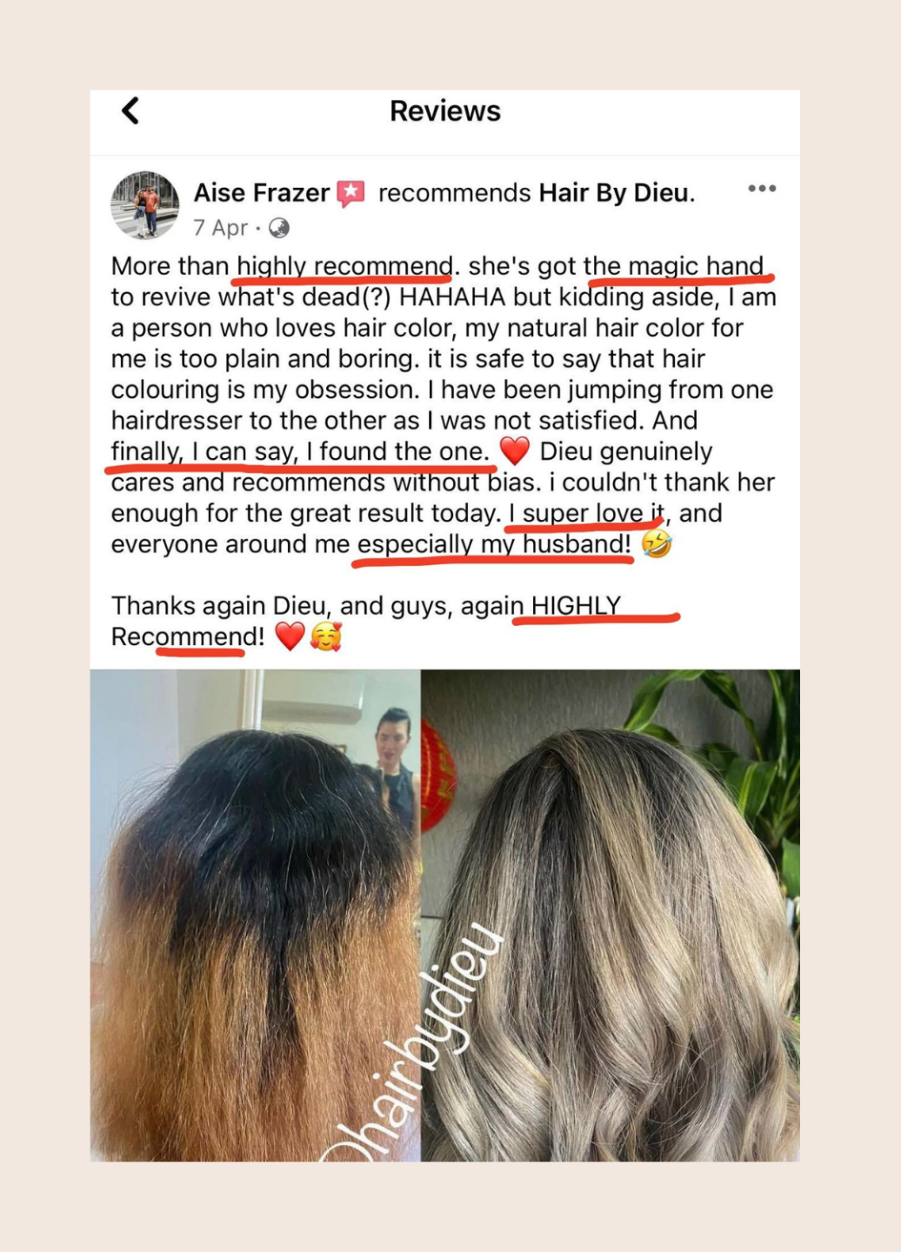The image size is (901, 1252).
Task: Click the 'the magic hand' underlined phrase
Action: (x=674, y=266)
